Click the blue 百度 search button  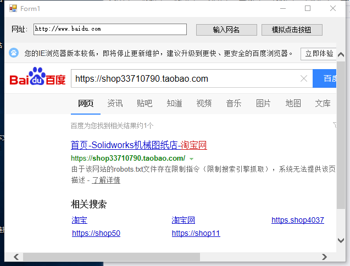click(324, 78)
